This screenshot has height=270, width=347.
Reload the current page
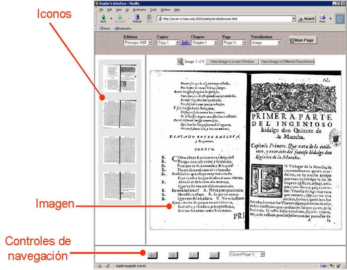[137, 18]
